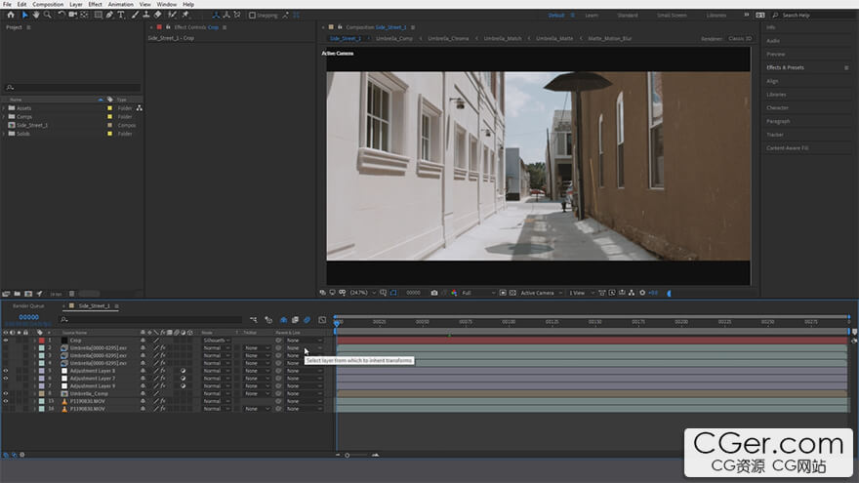Select the Pen tool
859x483 pixels.
pos(109,15)
